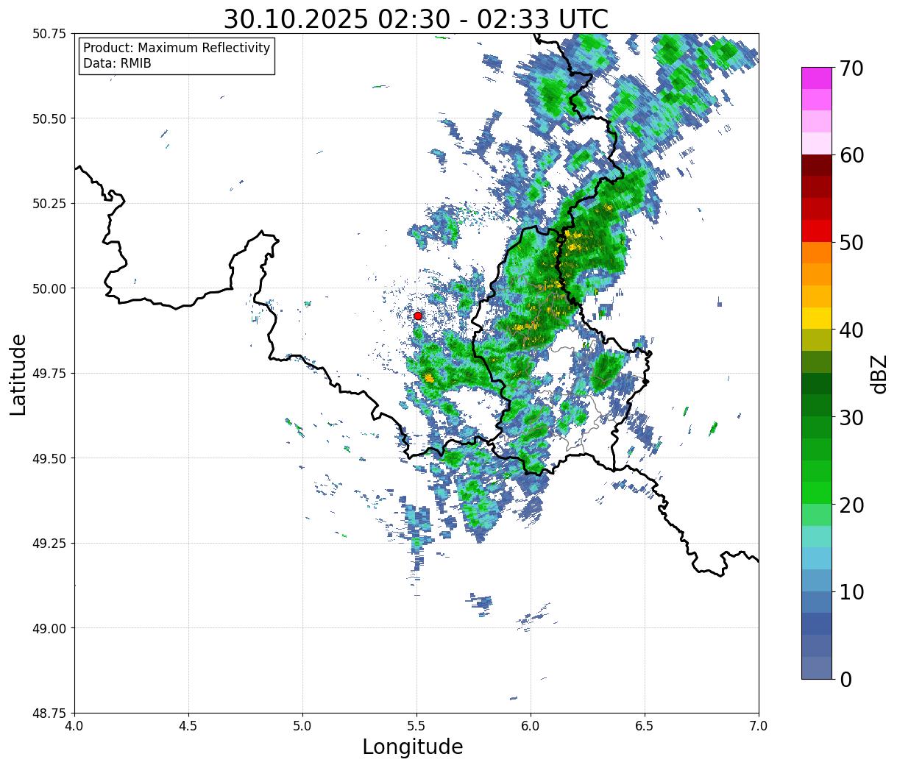Click the latitude tick label 49.50
Screen dimensions: 897x765
[x=49, y=458]
